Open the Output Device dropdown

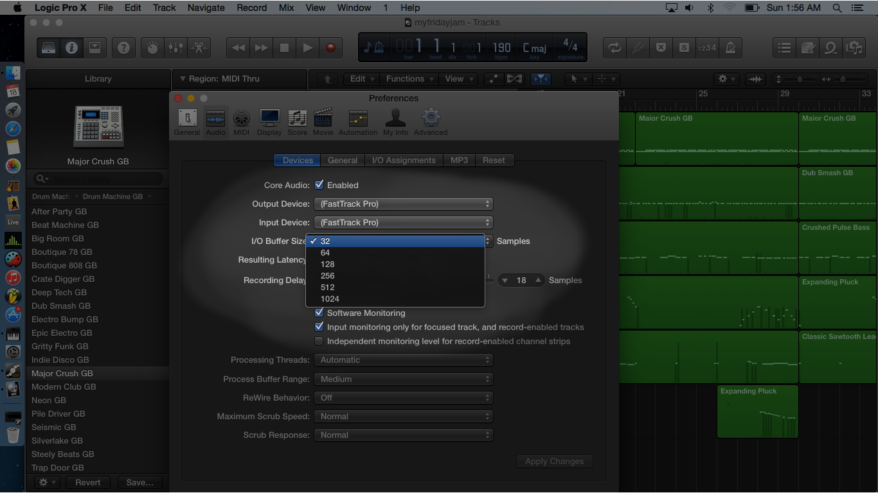403,204
